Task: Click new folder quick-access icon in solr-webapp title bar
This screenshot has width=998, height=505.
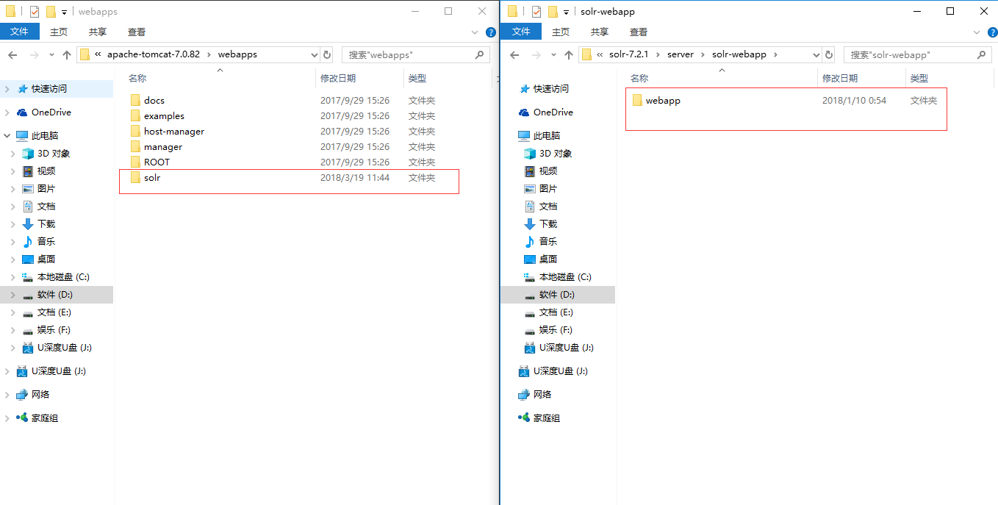Action: (552, 12)
